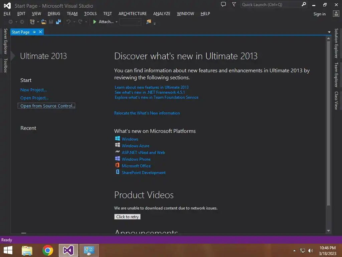The height and width of the screenshot is (257, 342).
Task: Click Learn about new features in Ultimate 2013
Action: click(x=152, y=87)
